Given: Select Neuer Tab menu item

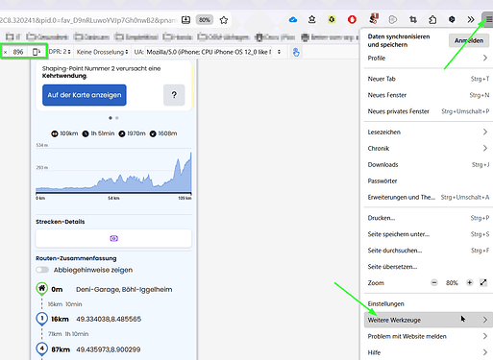Looking at the screenshot, I should [429, 79].
